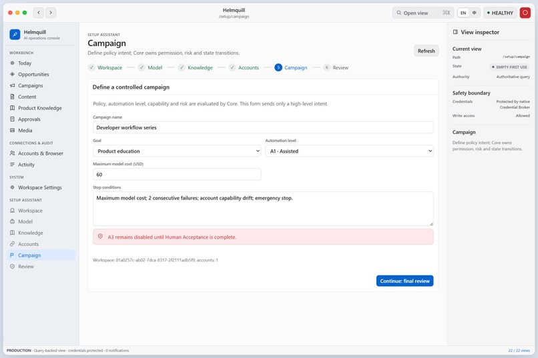
Task: Click the Approvals checklist icon
Action: [13, 119]
